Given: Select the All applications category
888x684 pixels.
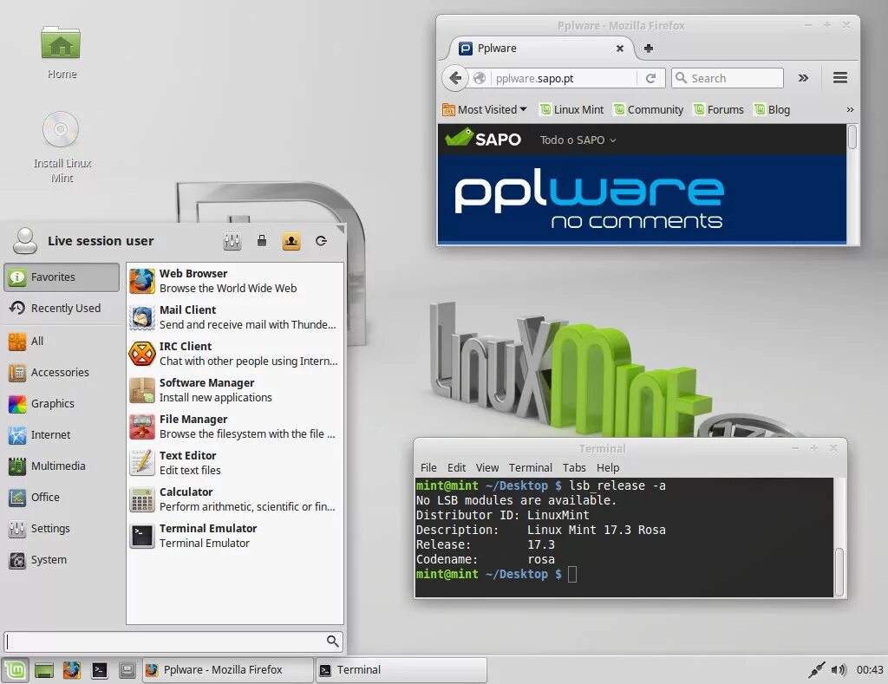Looking at the screenshot, I should (x=62, y=341).
